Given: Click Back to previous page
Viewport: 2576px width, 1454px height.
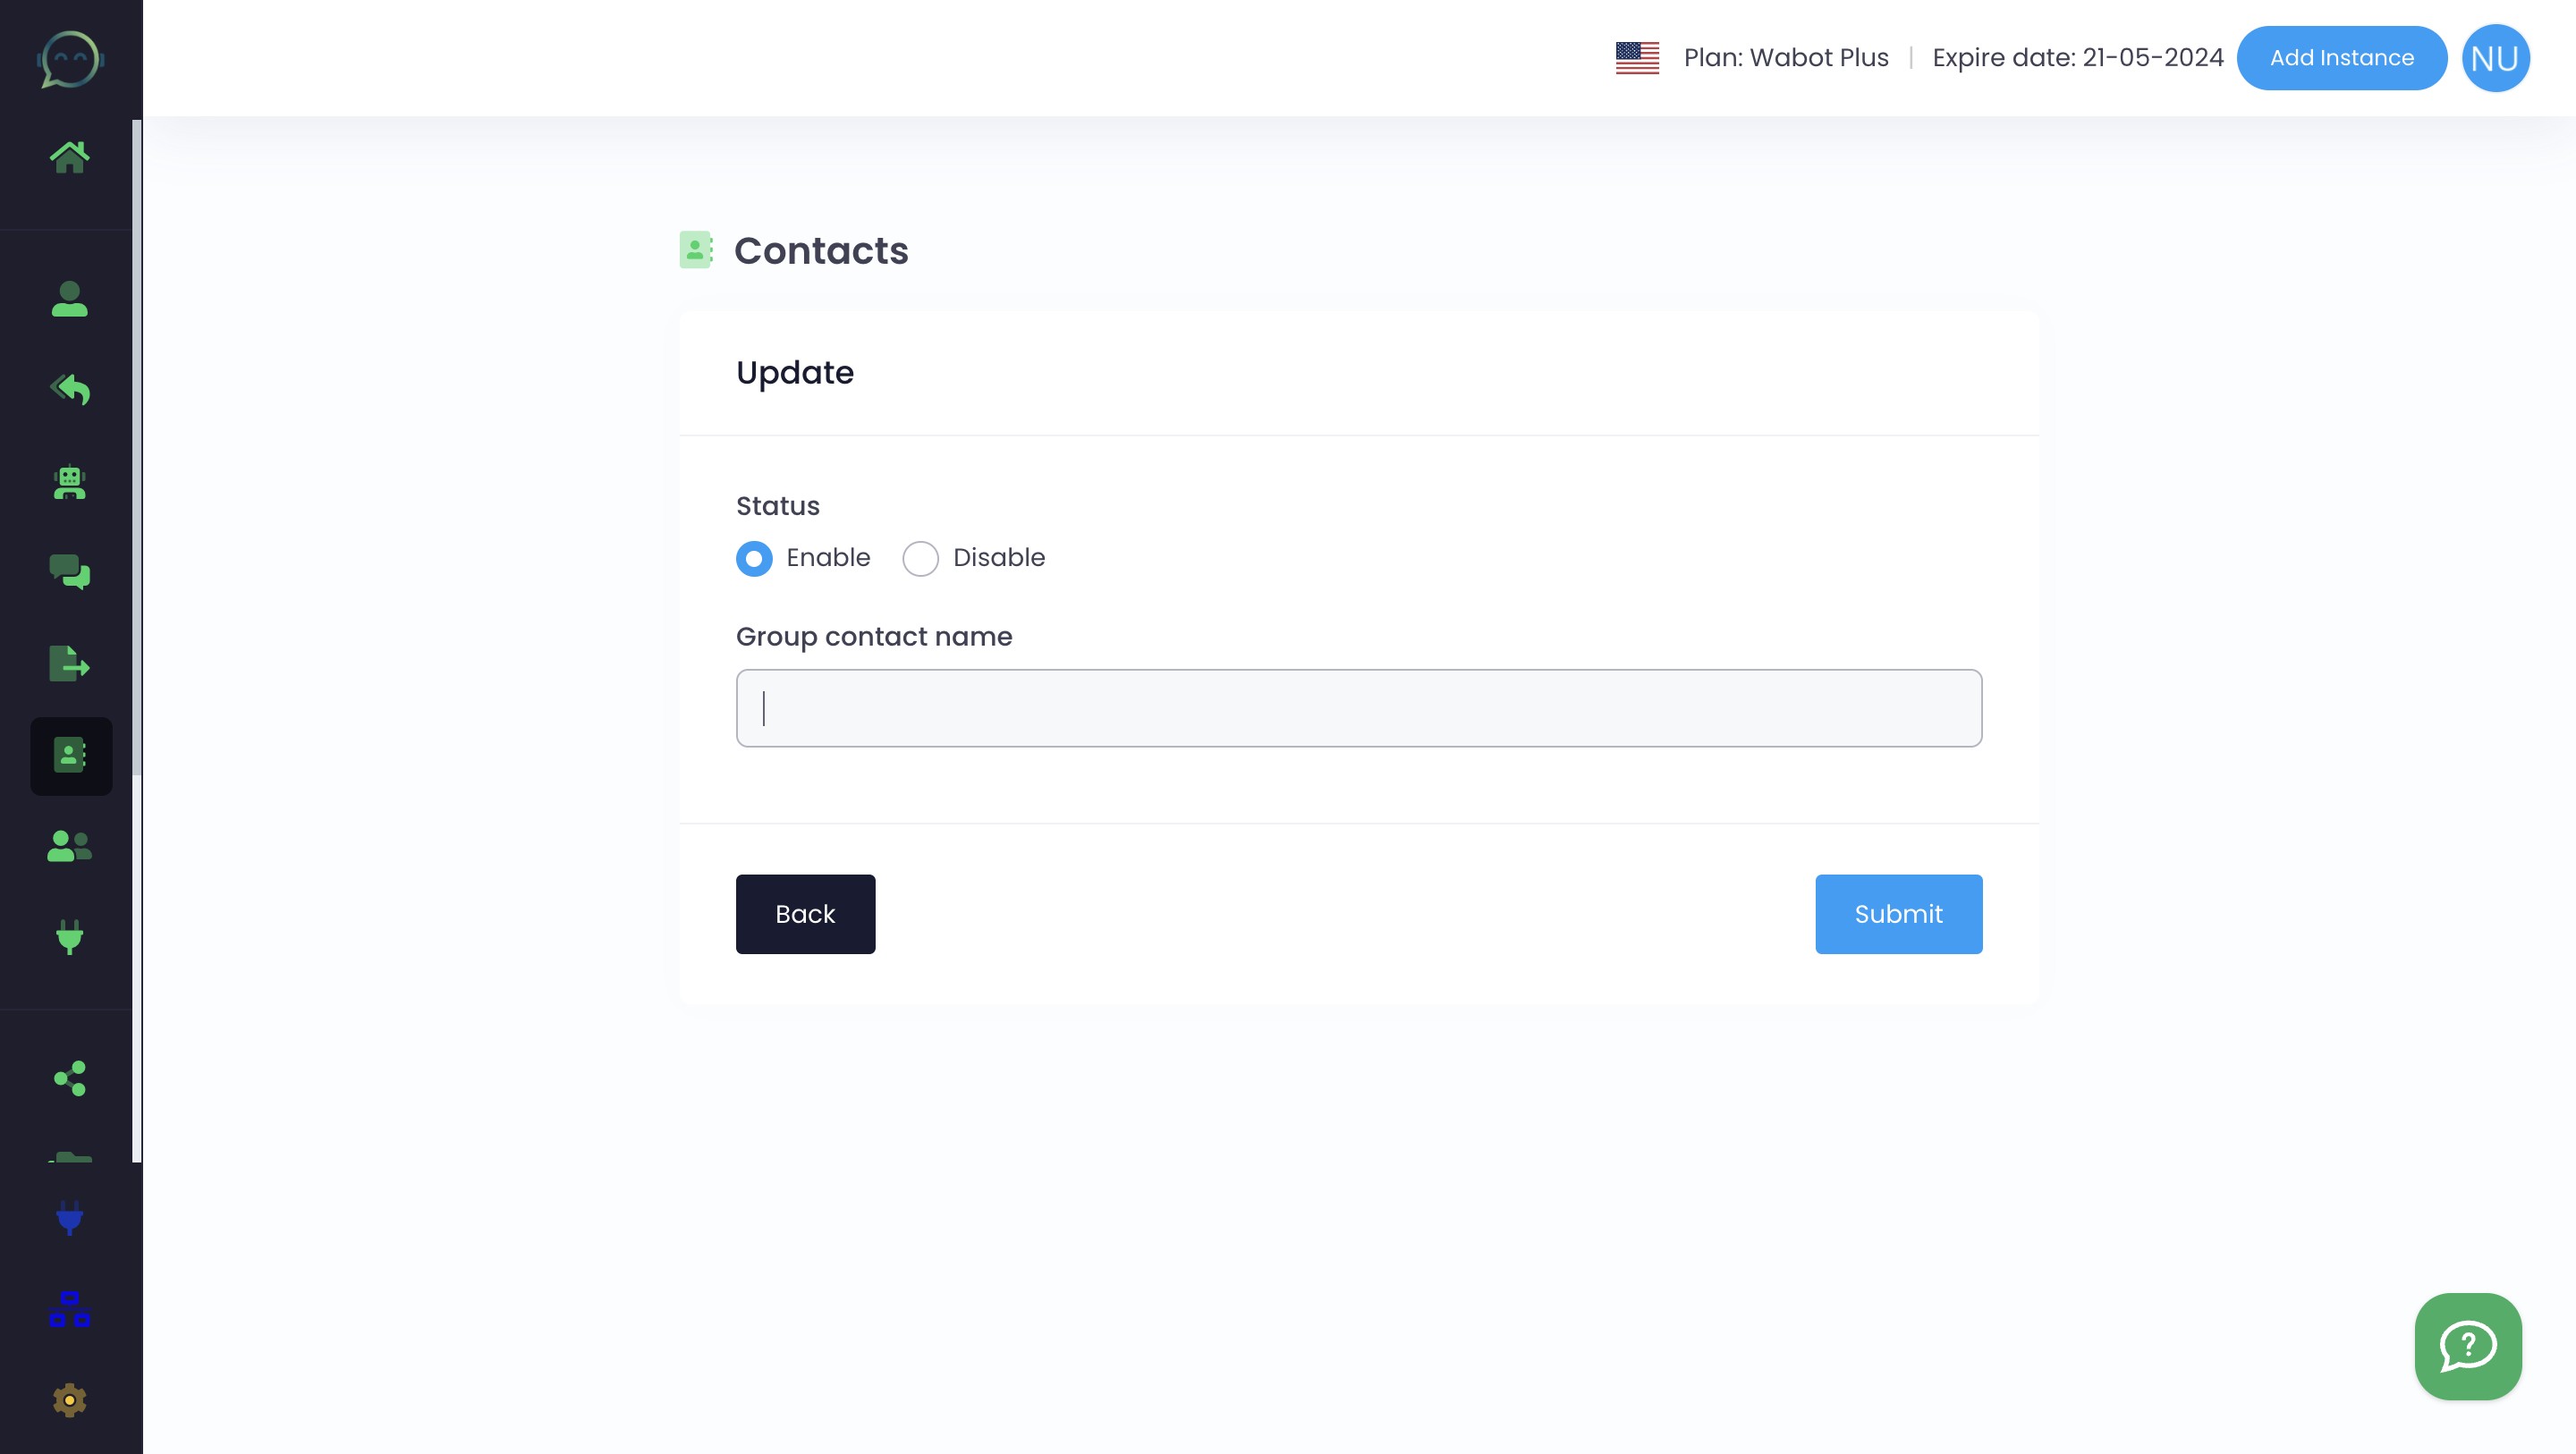Looking at the screenshot, I should point(805,915).
